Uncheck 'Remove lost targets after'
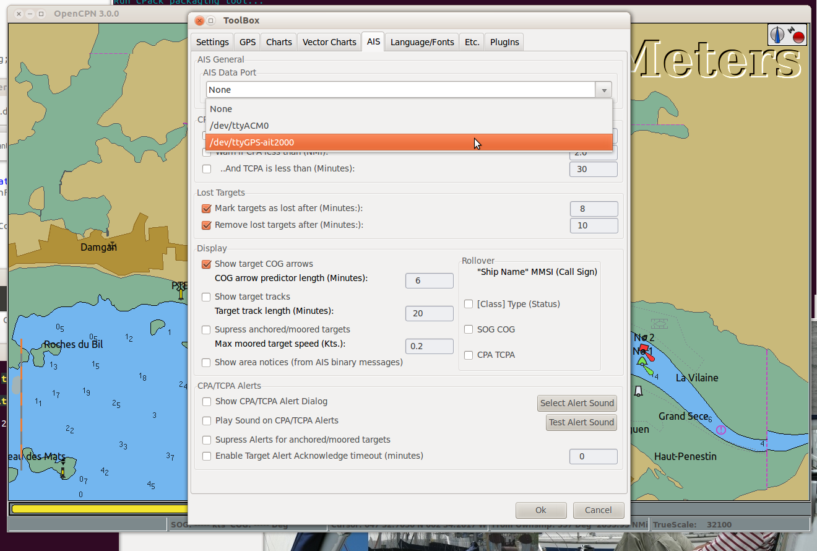Image resolution: width=817 pixels, height=551 pixels. pos(207,225)
